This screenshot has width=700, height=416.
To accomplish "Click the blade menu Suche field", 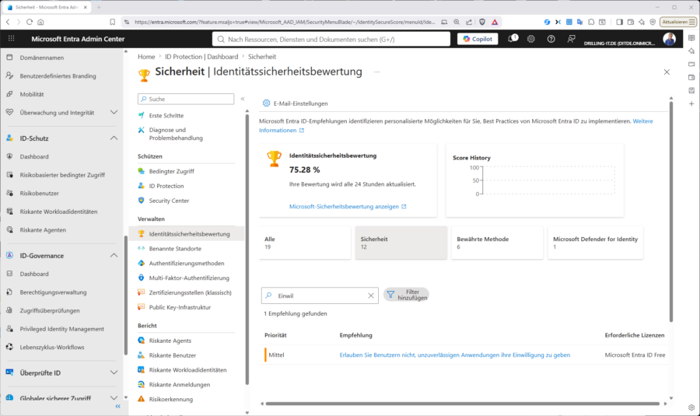I will pos(186,99).
